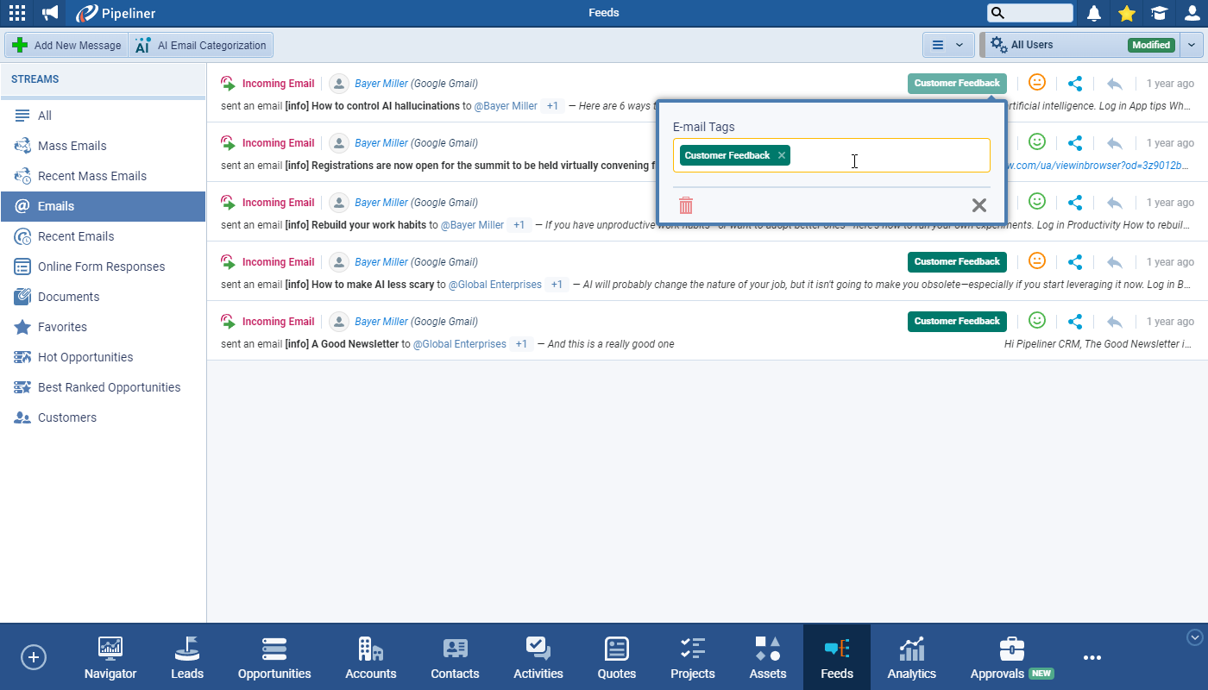This screenshot has width=1208, height=690.
Task: Open the app grid launcher
Action: [16, 13]
